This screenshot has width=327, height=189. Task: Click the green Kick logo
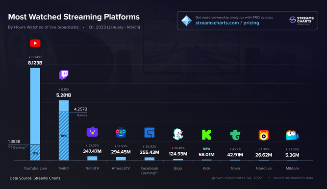click(x=206, y=135)
